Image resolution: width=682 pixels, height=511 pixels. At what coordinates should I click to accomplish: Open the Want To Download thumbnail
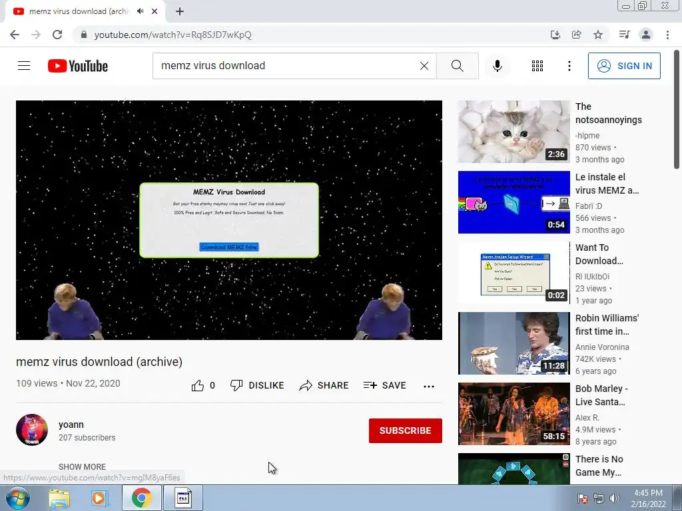tap(513, 272)
